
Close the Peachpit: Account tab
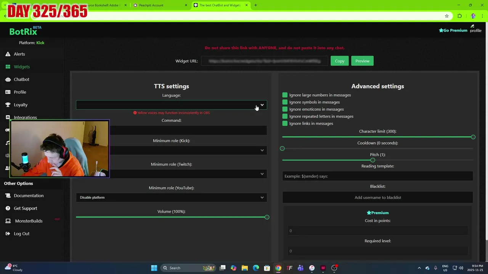[186, 5]
